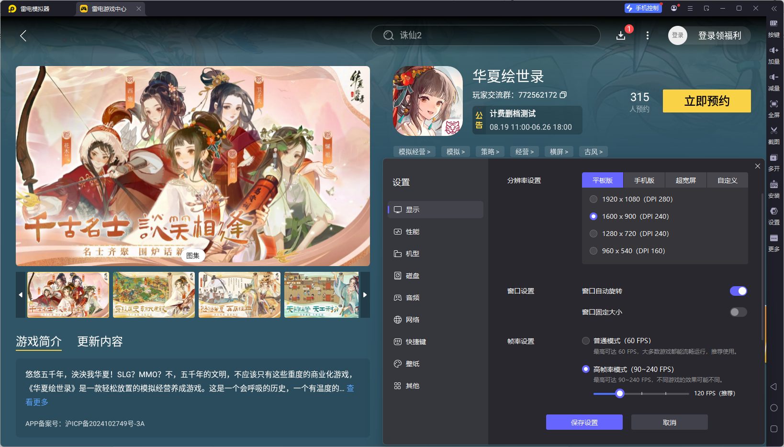The image size is (784, 447).
Task: Toggle 窗口固定大小 switch
Action: pyautogui.click(x=739, y=312)
